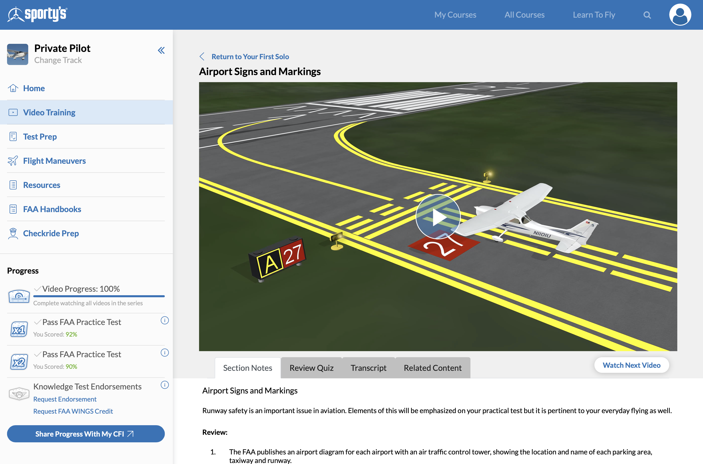Open the Transcript tab
703x464 pixels.
tap(369, 368)
